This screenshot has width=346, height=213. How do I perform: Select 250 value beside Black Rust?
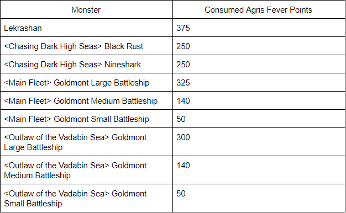tap(259, 46)
